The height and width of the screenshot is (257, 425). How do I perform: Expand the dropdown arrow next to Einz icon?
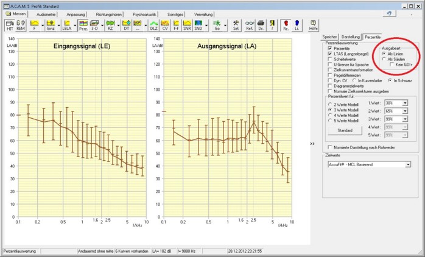(59, 26)
